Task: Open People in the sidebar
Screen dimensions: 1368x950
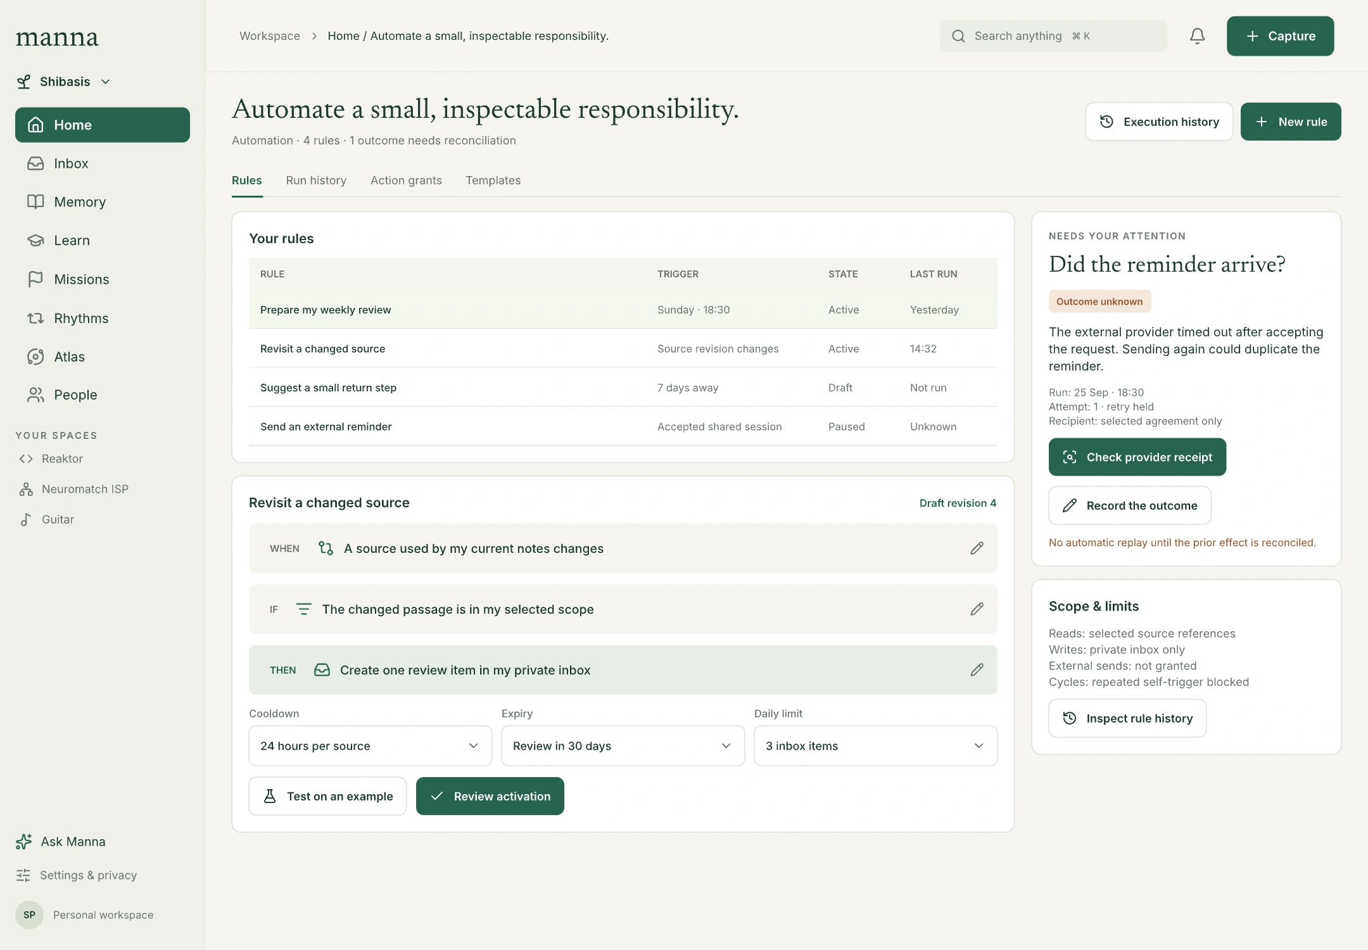Action: 103,395
